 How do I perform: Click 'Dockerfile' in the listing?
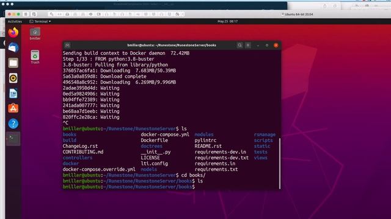[x=154, y=141]
